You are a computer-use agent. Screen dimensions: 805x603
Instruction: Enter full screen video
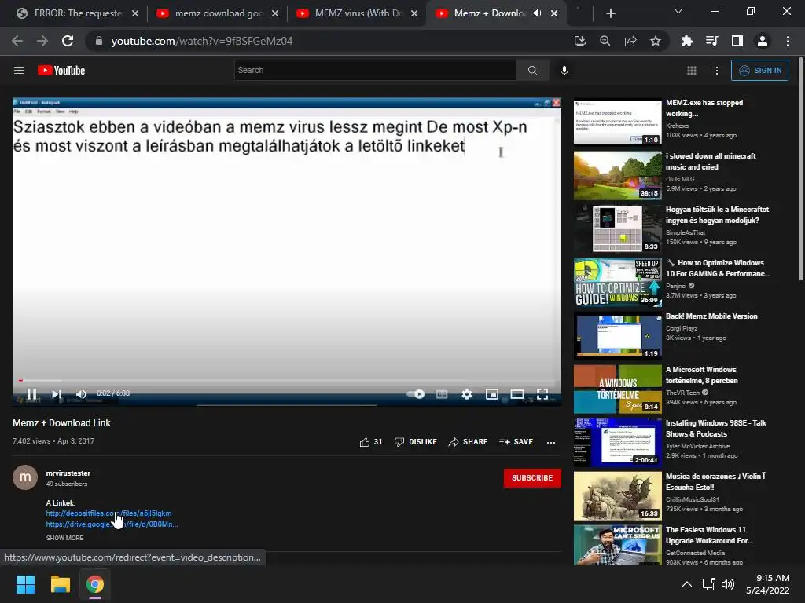(542, 394)
